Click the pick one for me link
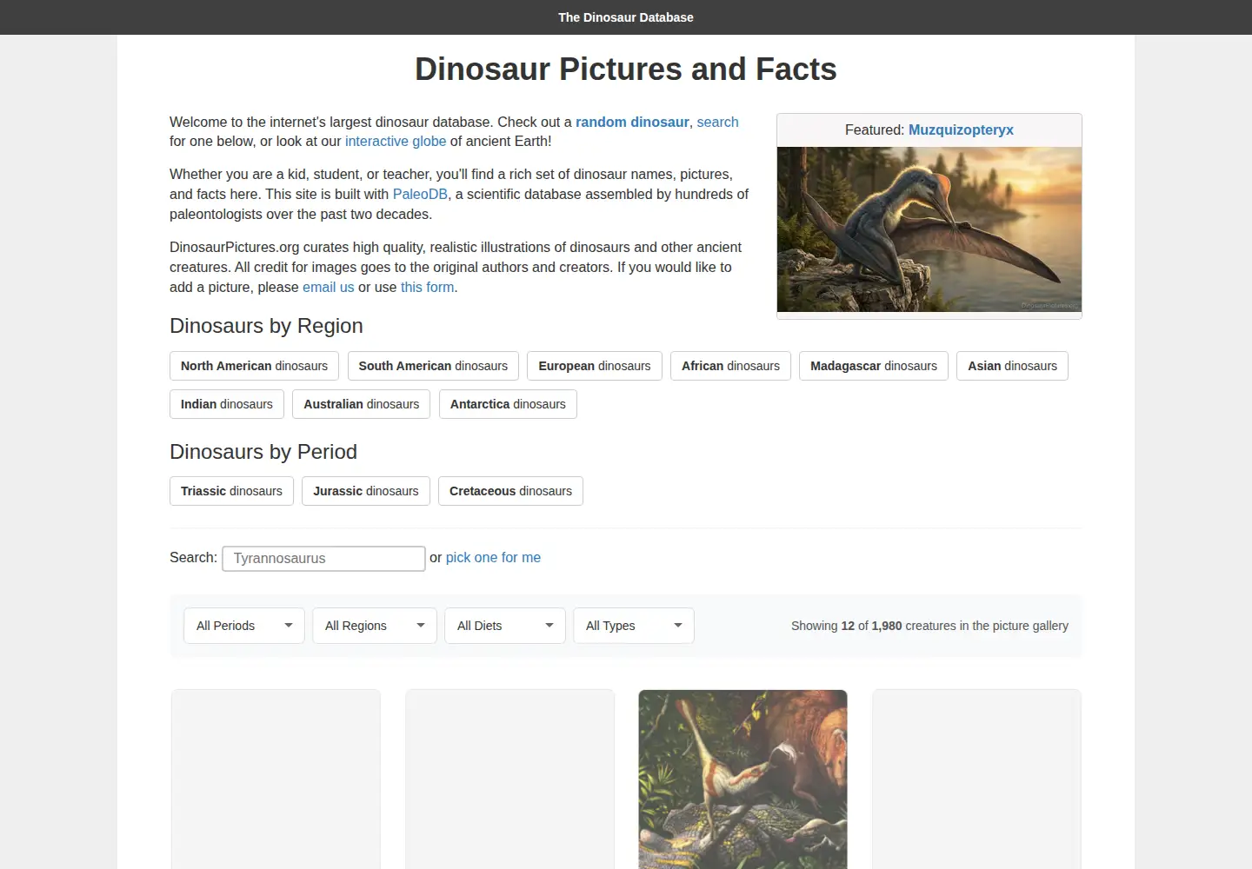1252x869 pixels. point(493,557)
